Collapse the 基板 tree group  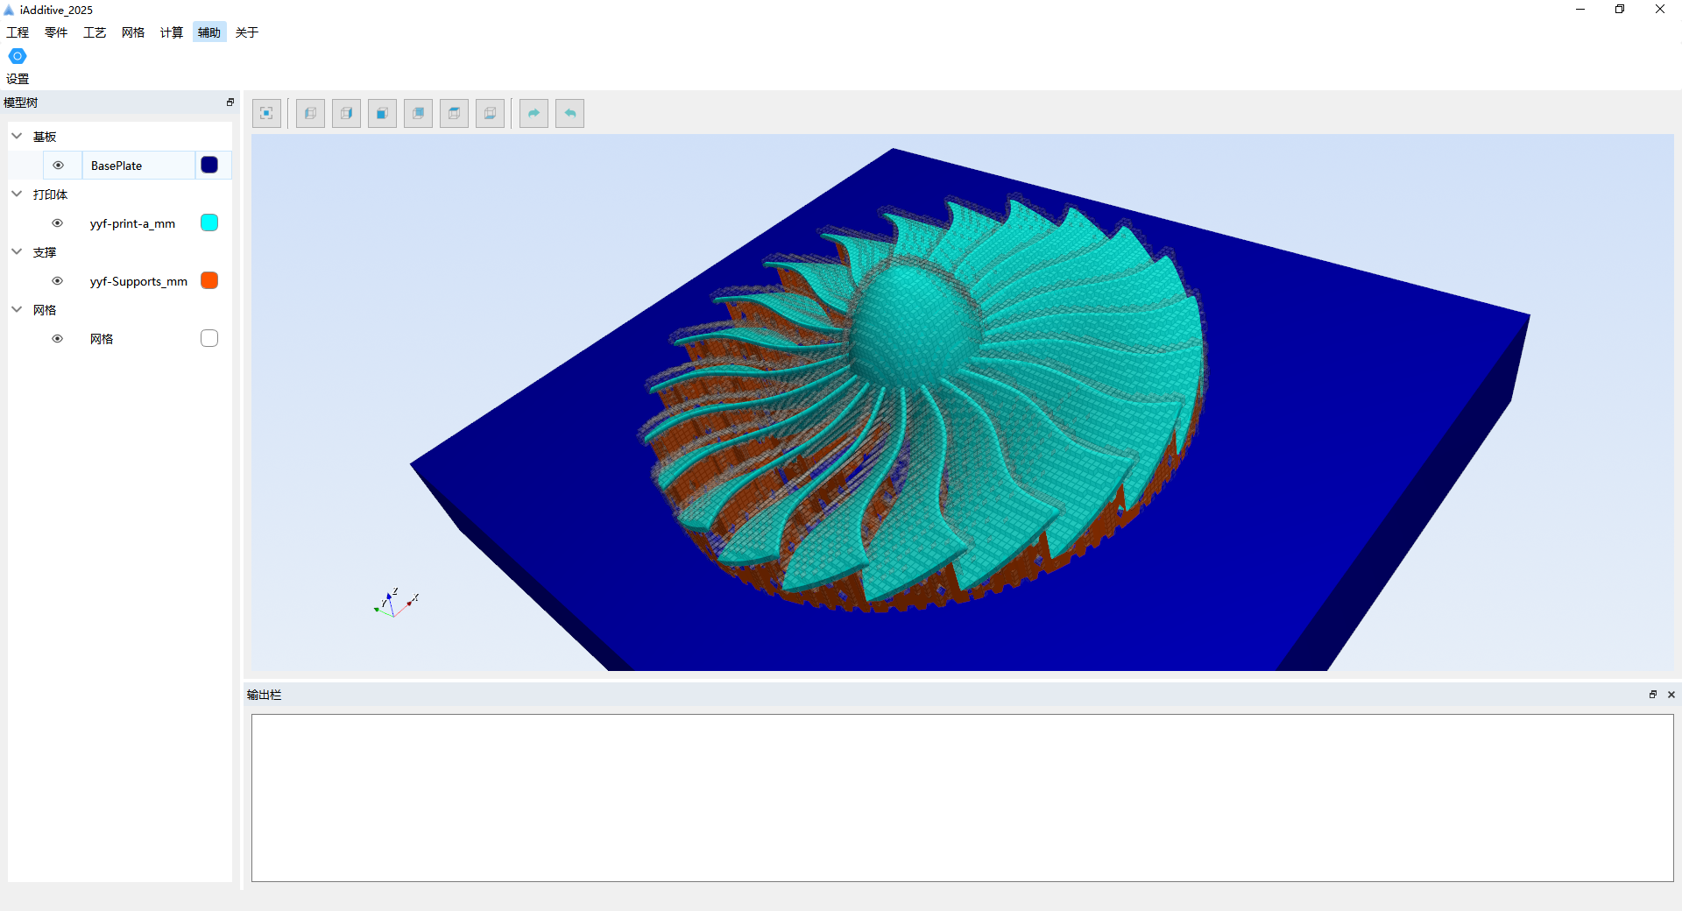click(x=17, y=137)
